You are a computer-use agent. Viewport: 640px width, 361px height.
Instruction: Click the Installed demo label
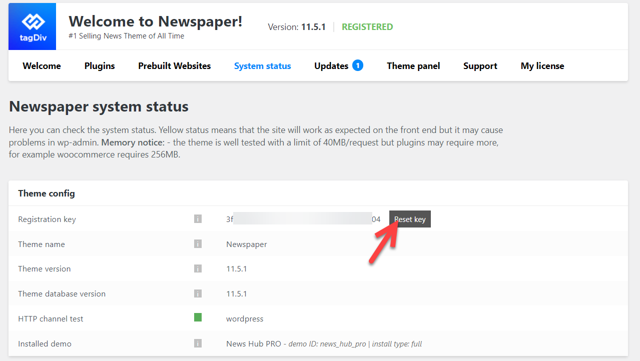tap(45, 343)
